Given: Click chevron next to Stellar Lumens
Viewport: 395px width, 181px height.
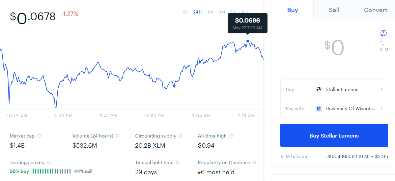Looking at the screenshot, I should click(x=382, y=89).
